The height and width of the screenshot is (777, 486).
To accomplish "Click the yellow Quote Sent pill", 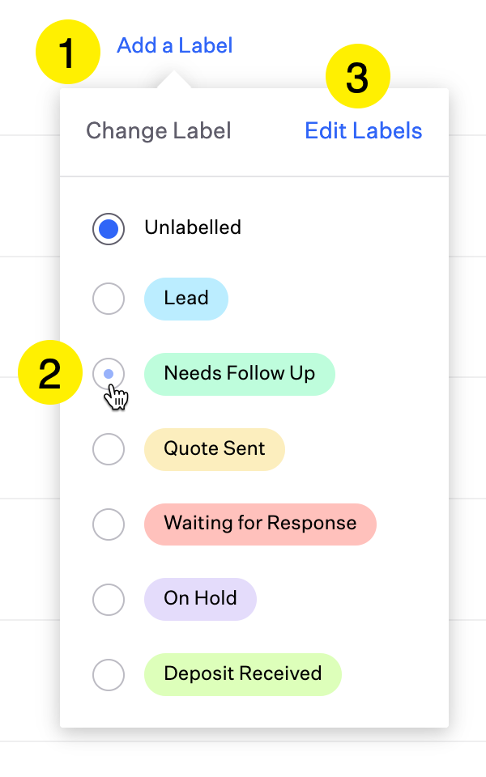I will coord(214,449).
